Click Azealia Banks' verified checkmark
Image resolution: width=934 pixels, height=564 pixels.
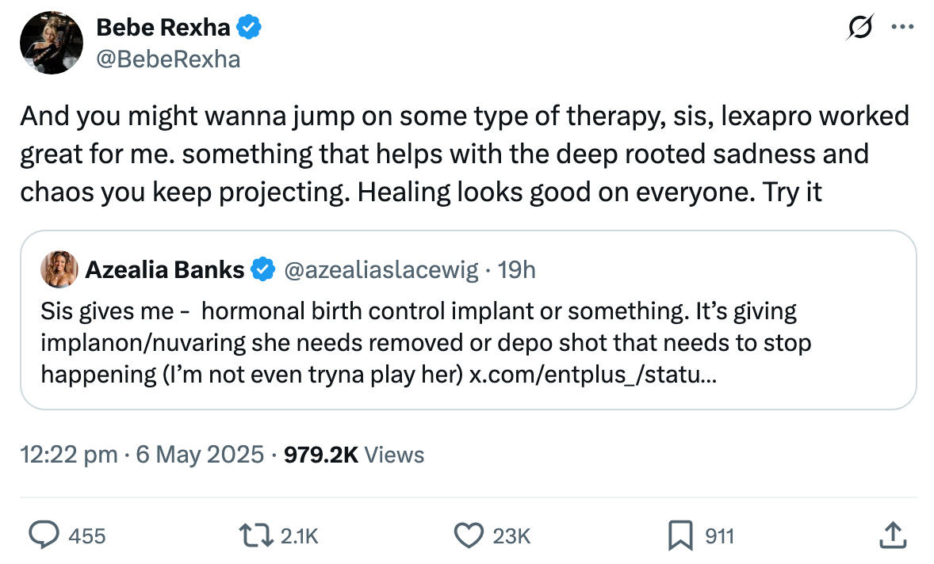[262, 269]
